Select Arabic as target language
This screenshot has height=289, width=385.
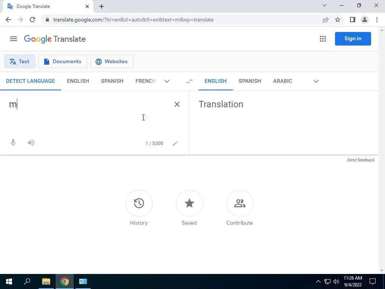click(x=283, y=81)
